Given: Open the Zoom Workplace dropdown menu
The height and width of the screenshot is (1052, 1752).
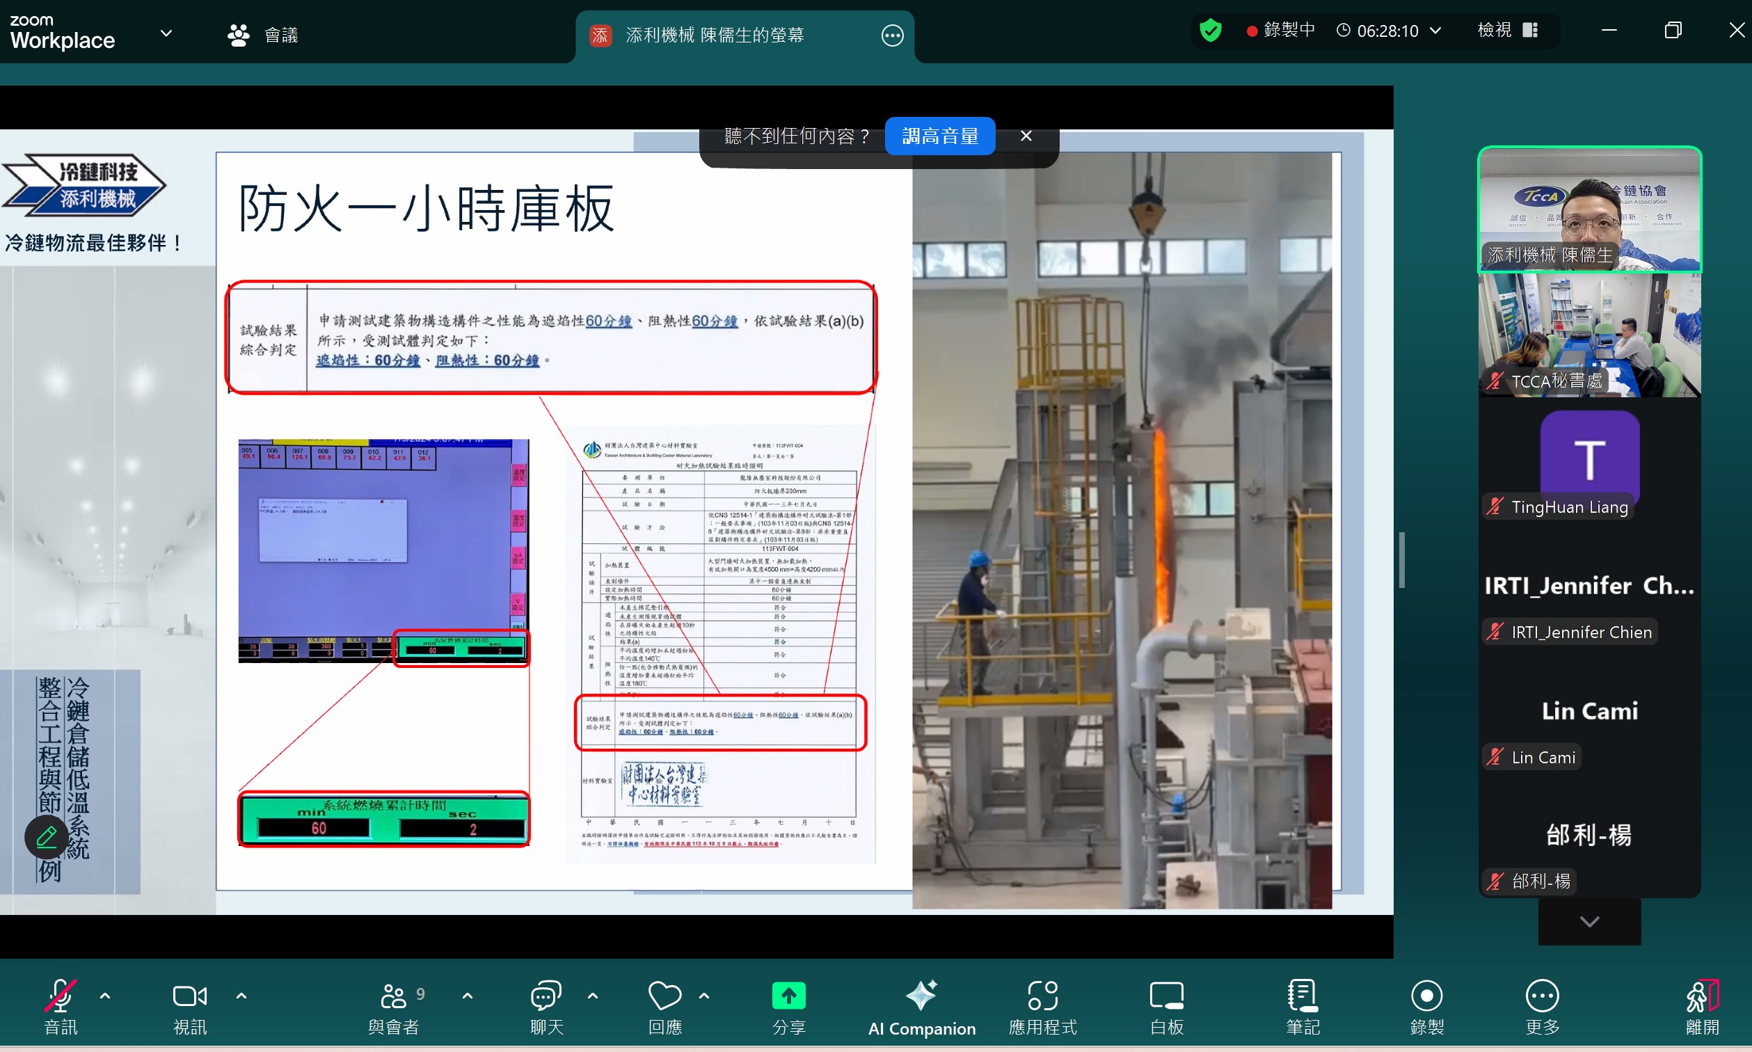Looking at the screenshot, I should pyautogui.click(x=166, y=33).
